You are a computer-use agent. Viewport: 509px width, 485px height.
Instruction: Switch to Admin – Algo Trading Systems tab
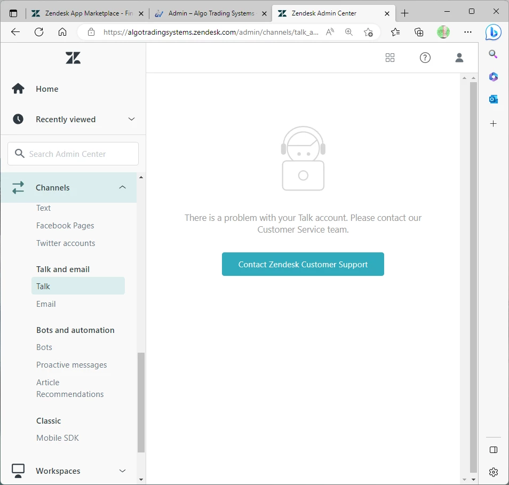coord(211,13)
